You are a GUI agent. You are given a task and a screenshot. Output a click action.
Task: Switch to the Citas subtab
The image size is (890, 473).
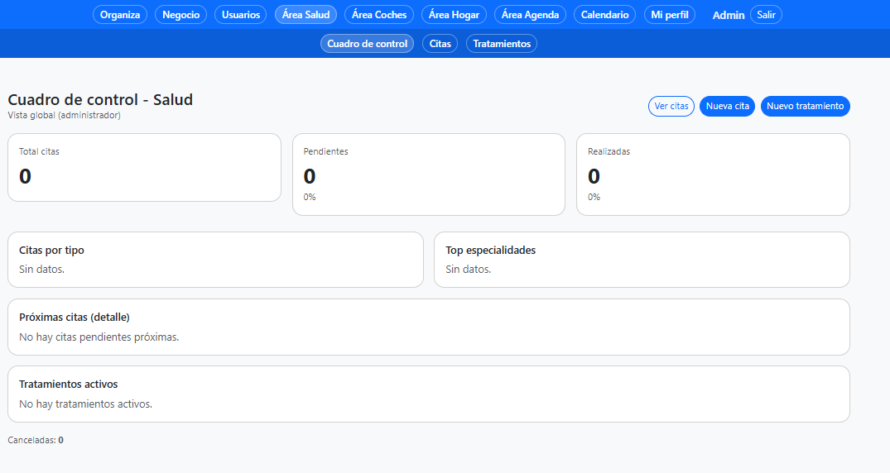[440, 44]
